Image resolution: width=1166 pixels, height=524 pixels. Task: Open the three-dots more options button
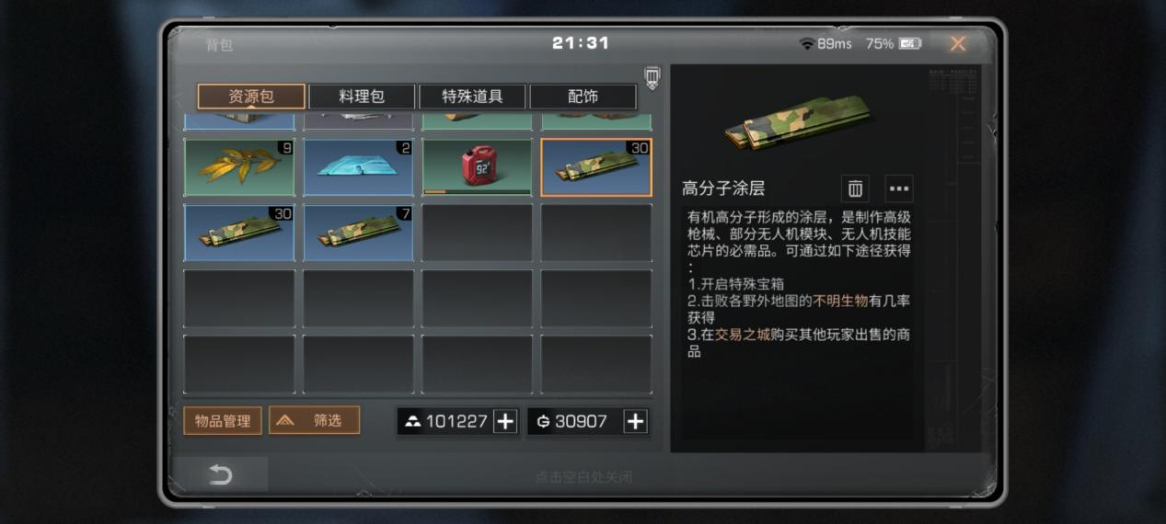pos(899,188)
